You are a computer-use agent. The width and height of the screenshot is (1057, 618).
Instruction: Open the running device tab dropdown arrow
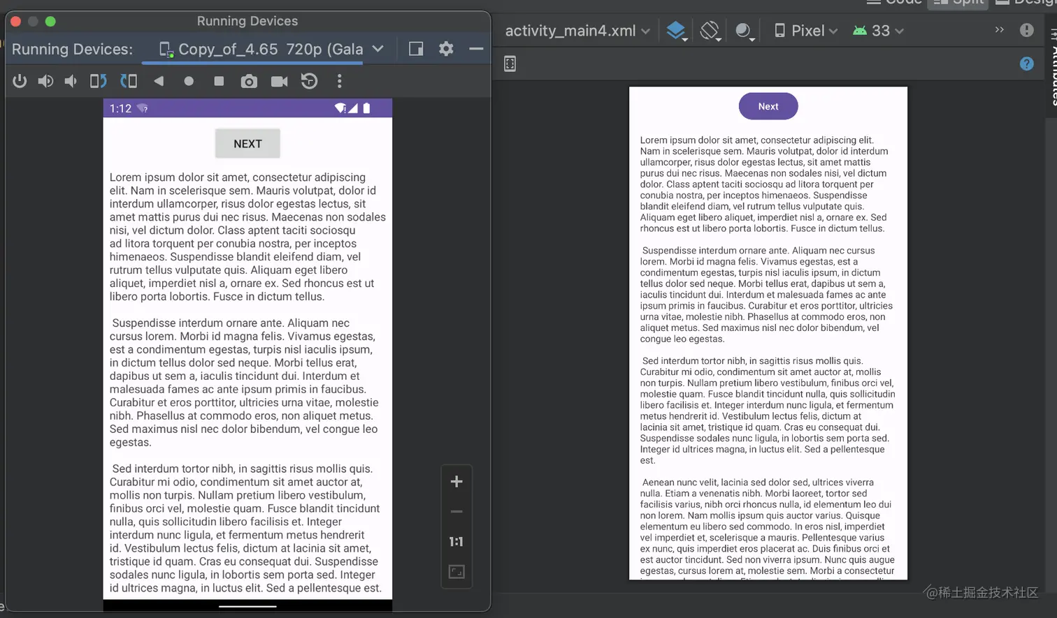(378, 49)
